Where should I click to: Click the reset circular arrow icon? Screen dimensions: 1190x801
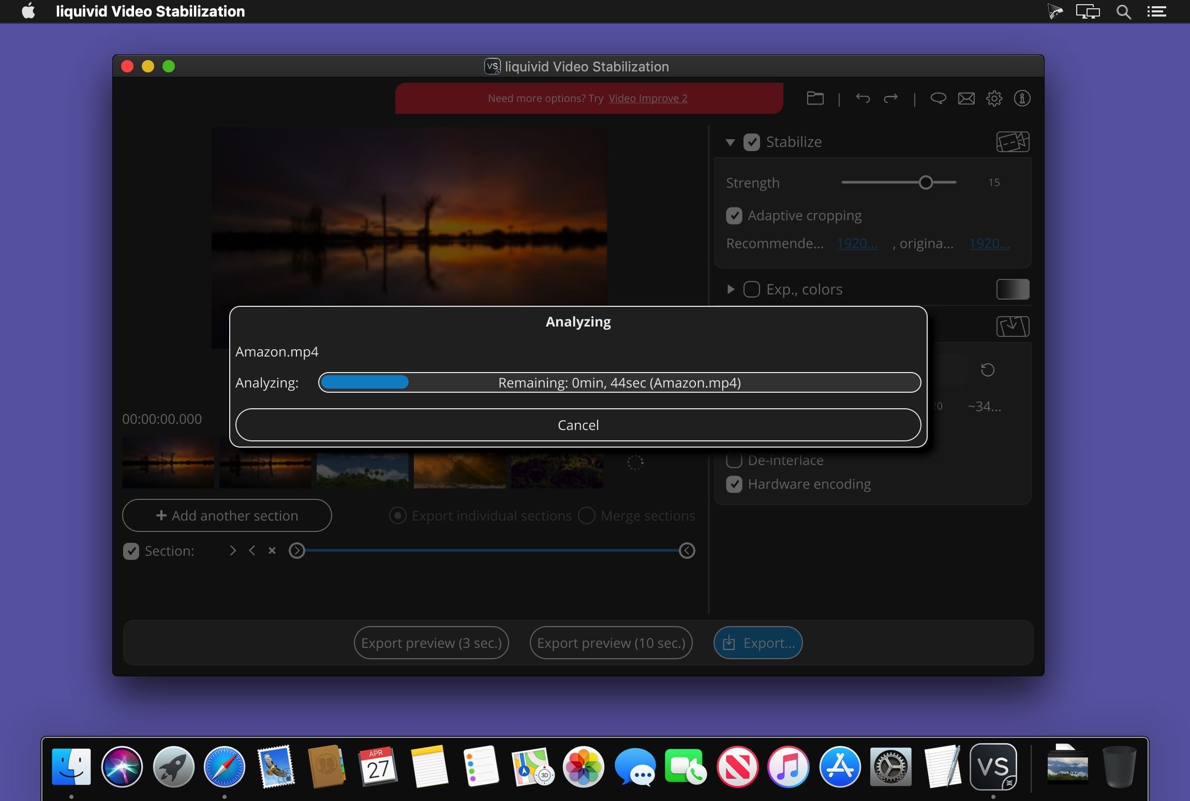[x=987, y=369]
